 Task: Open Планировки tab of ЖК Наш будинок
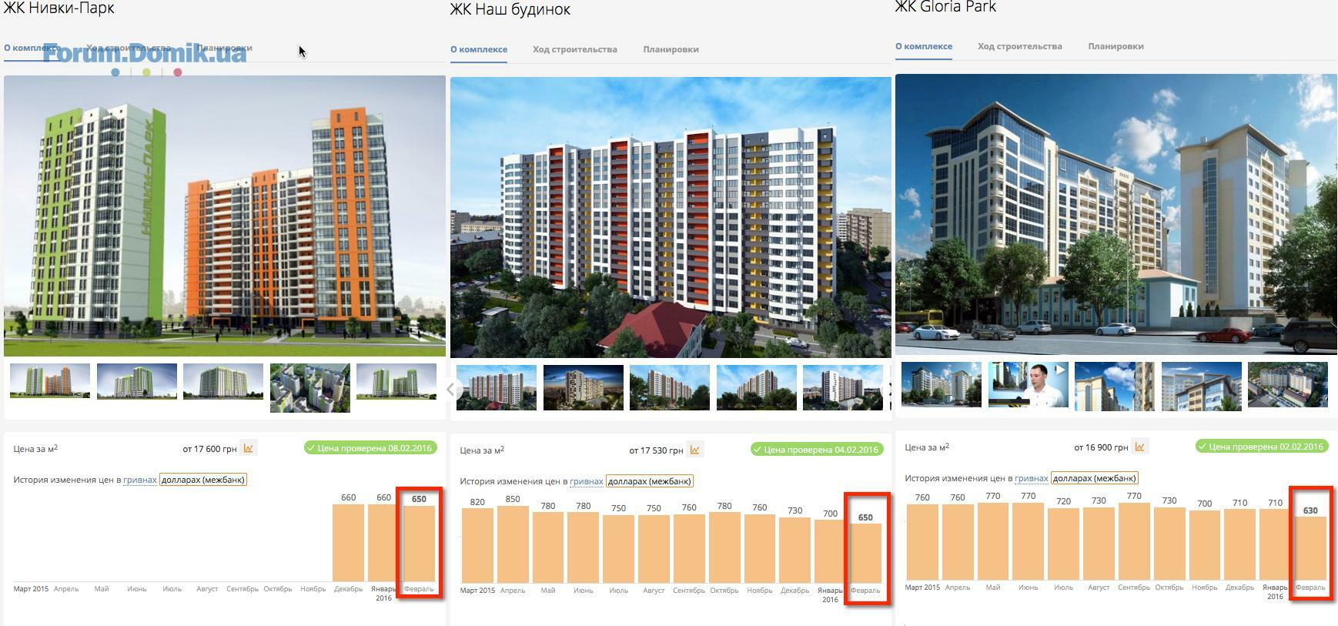(671, 49)
